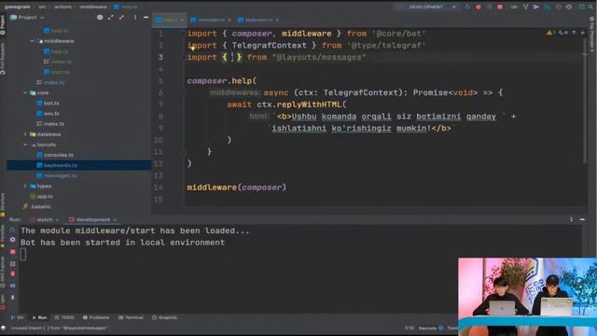Click the red Stop icon in top toolbar
The image size is (597, 336).
point(500,7)
